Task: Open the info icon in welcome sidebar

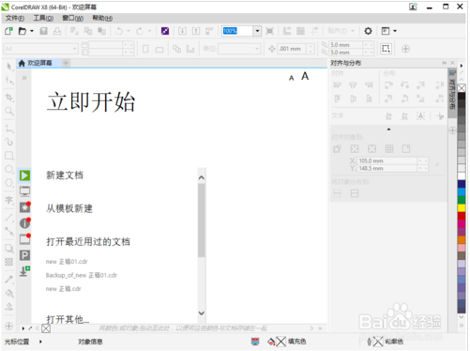Action: coord(24,223)
